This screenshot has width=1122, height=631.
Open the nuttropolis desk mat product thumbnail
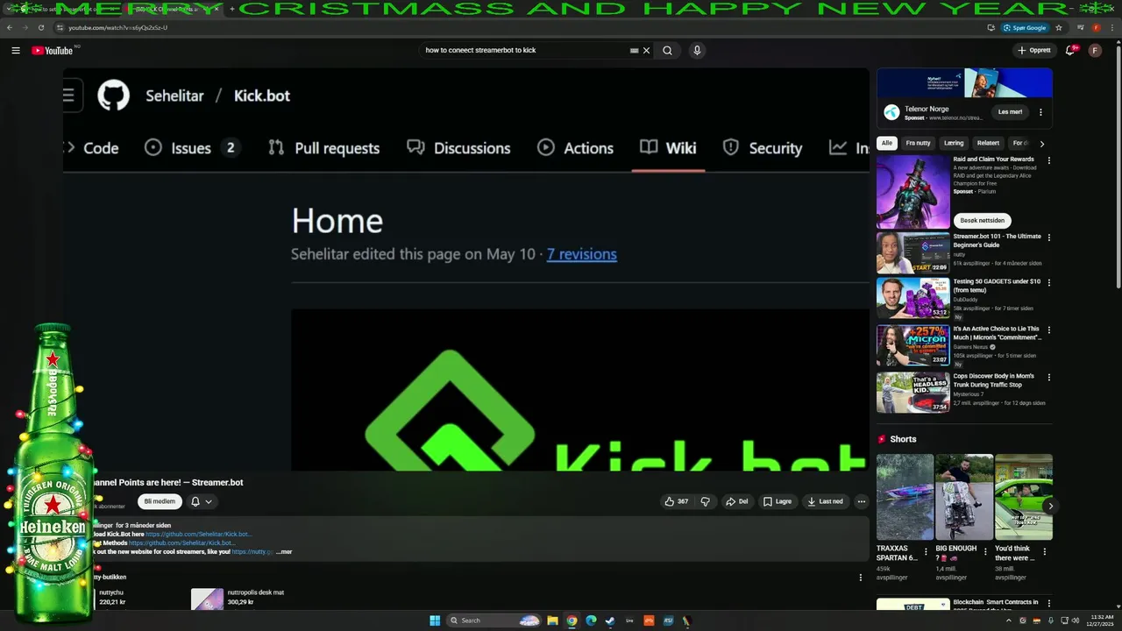pyautogui.click(x=208, y=599)
